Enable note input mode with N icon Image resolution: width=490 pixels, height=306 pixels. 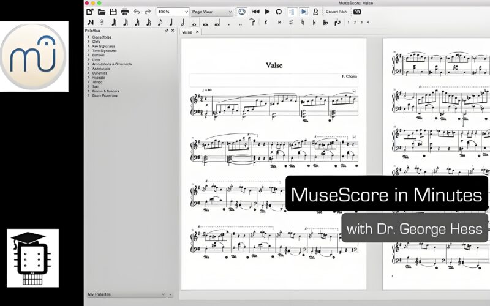point(90,22)
